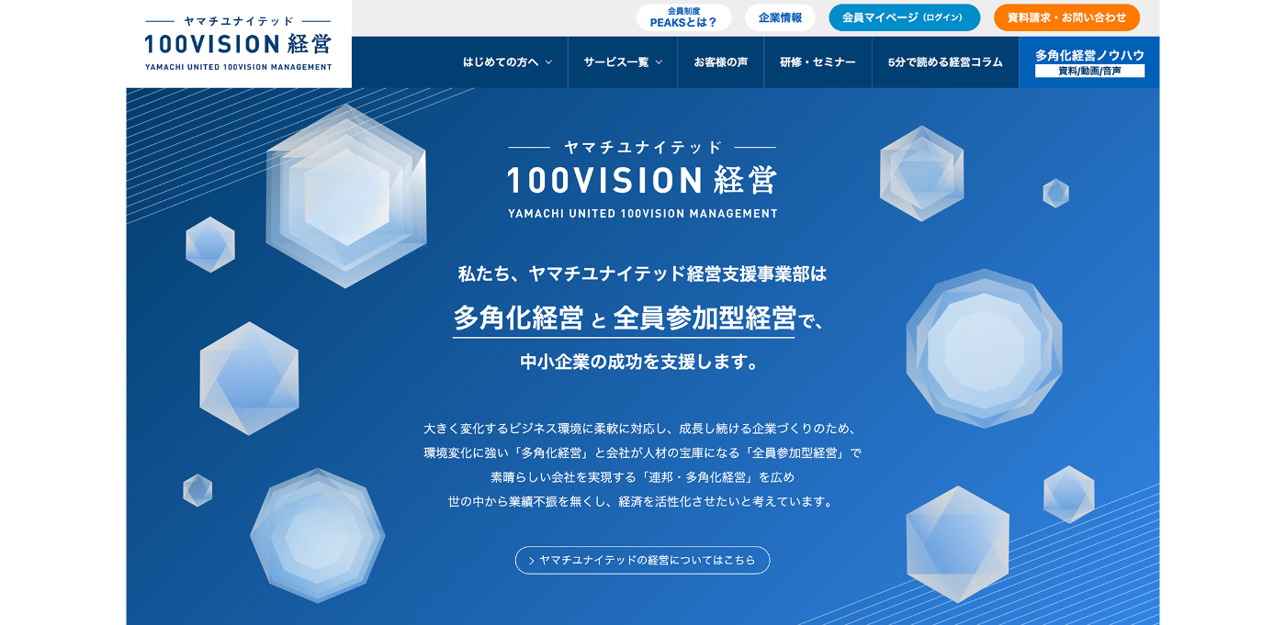Image resolution: width=1286 pixels, height=625 pixels.
Task: Click the white 100VISION 経営 hero logo in center
Action: 642,180
